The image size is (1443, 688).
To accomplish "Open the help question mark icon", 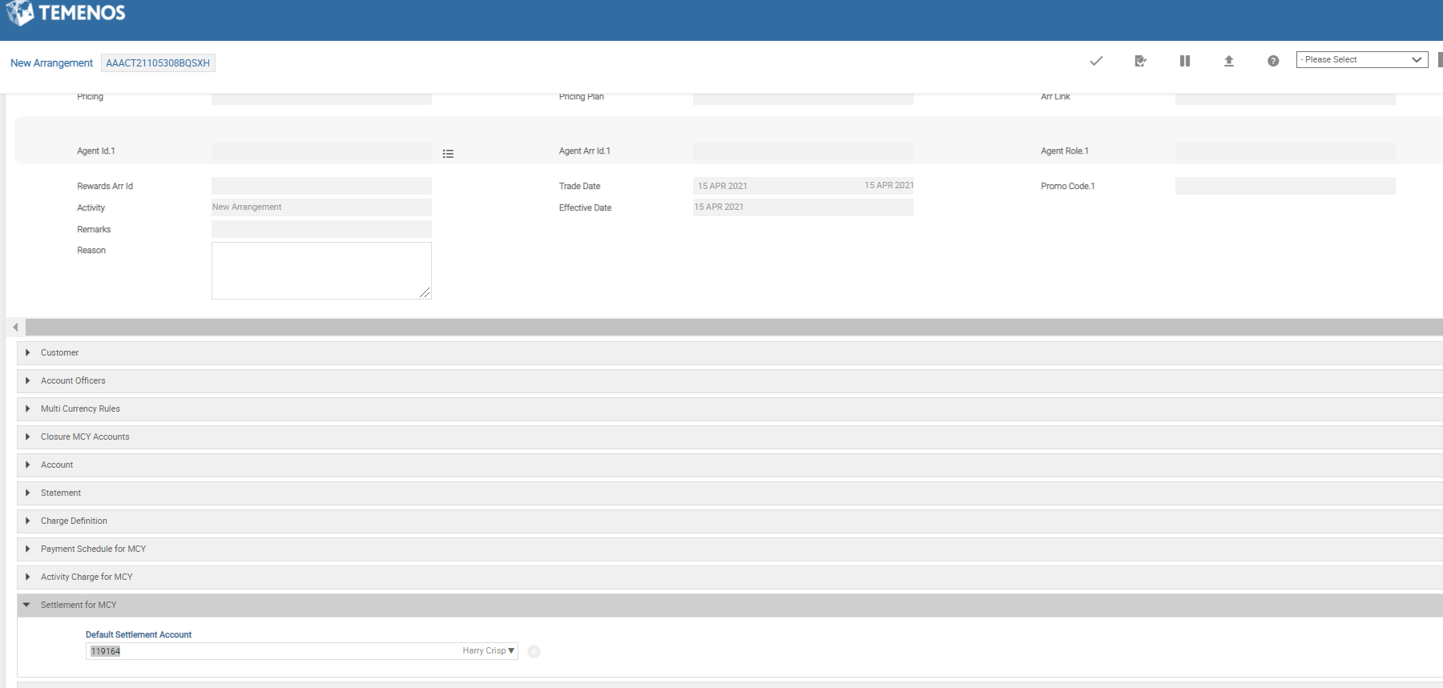I will pos(1272,61).
